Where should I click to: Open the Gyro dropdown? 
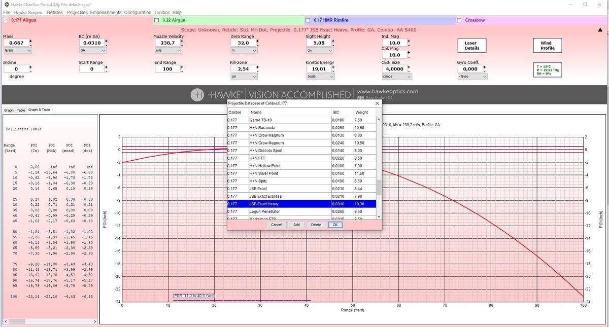point(472,76)
